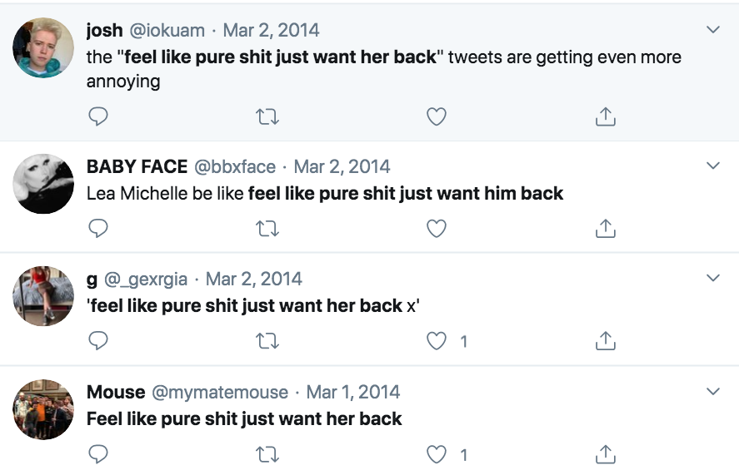
Task: Open the @iokuam profile handle
Action: [167, 30]
